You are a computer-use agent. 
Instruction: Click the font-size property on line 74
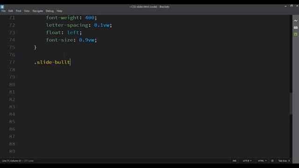pos(59,40)
